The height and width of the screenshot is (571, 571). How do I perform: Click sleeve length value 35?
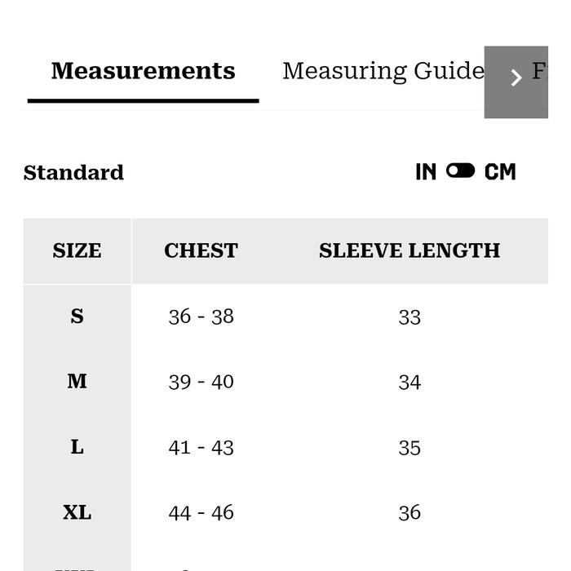[x=409, y=447]
